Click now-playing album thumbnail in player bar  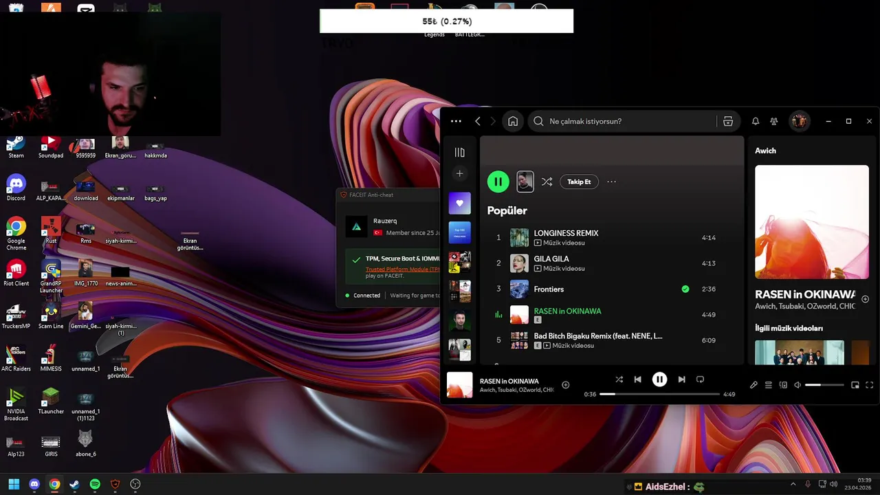[460, 385]
